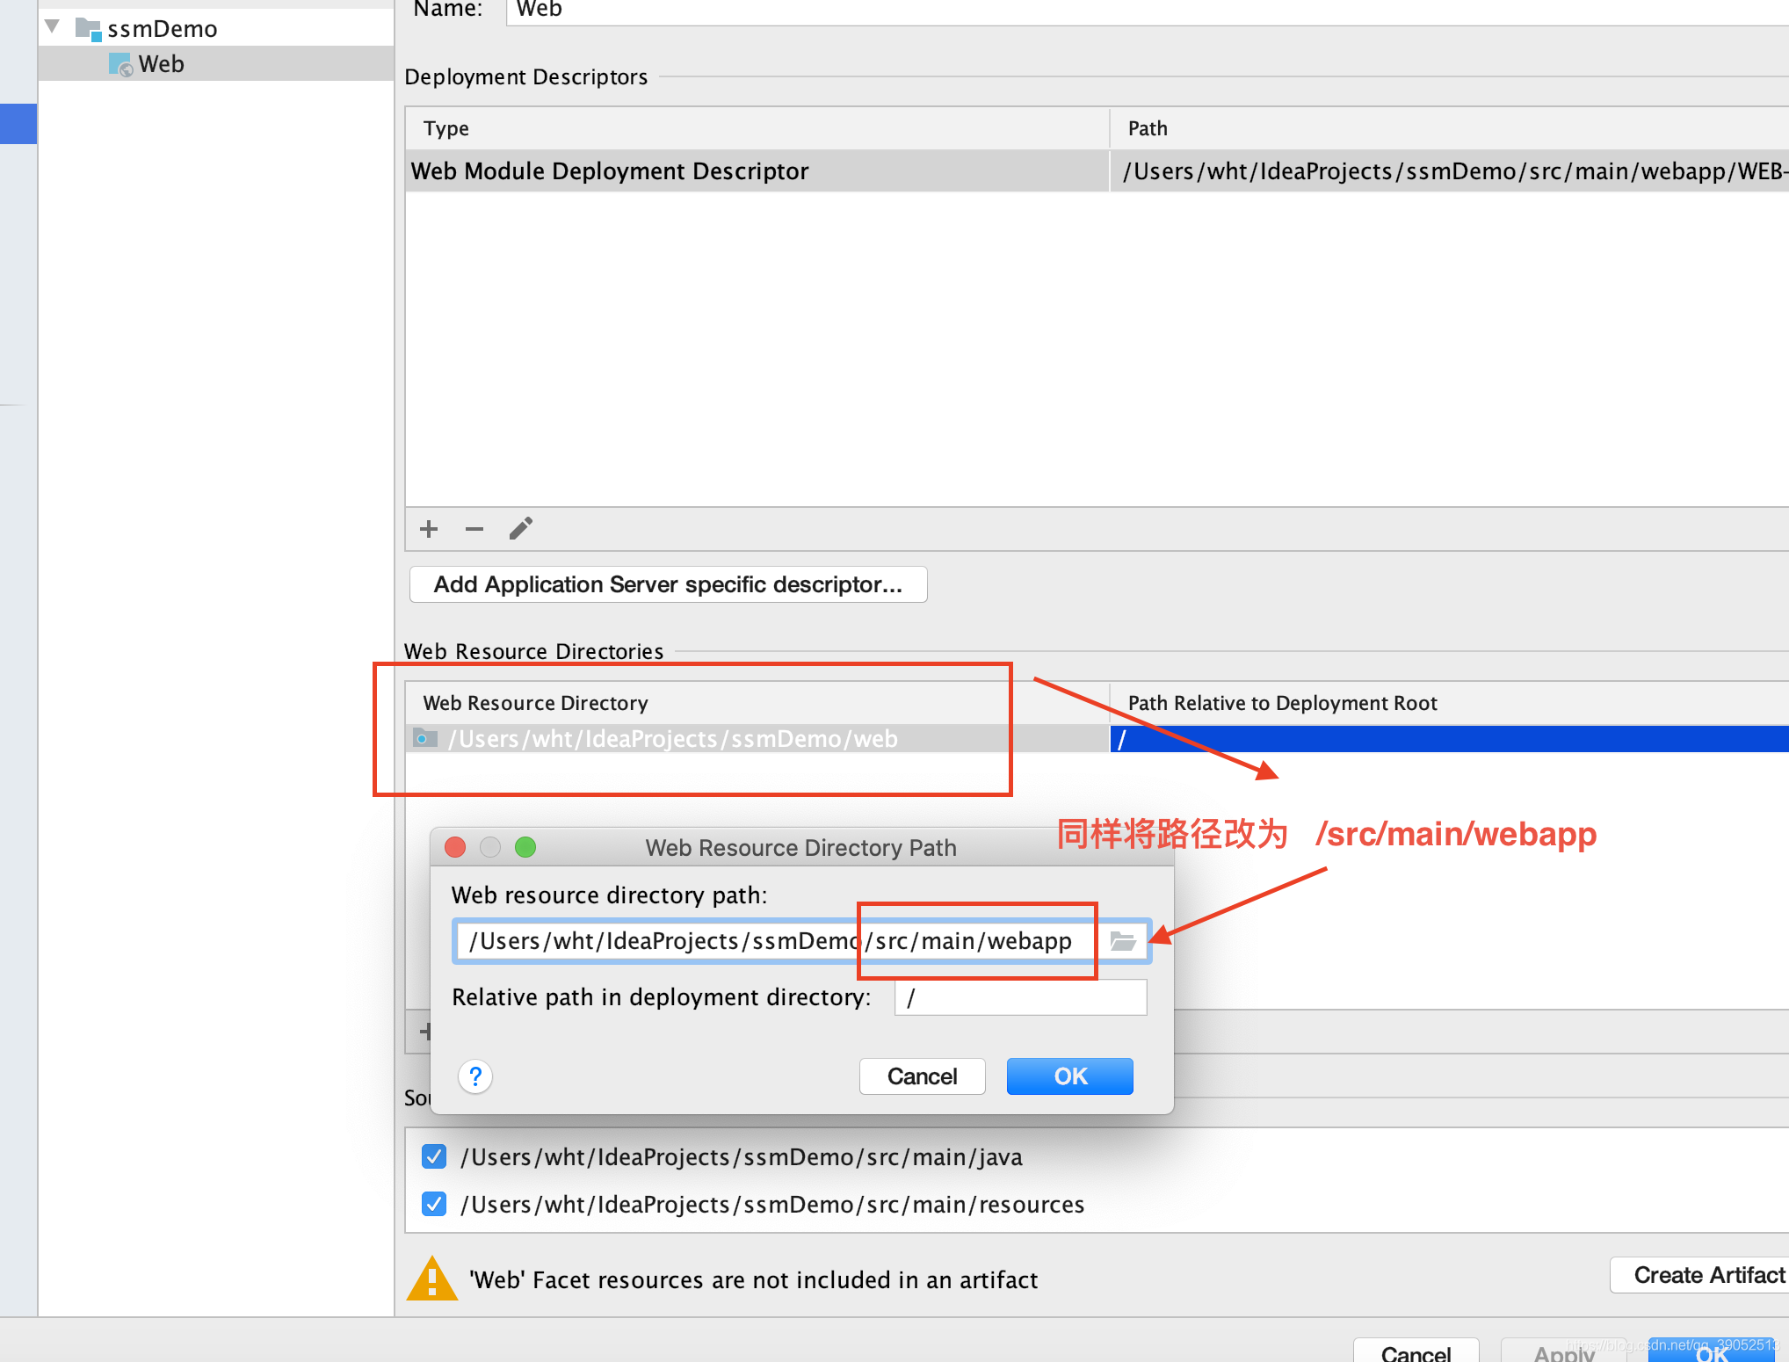
Task: Click the Web facet icon in tree
Action: point(120,65)
